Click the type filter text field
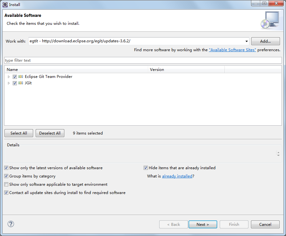Viewport: 286px width, 236px height. tap(143, 60)
